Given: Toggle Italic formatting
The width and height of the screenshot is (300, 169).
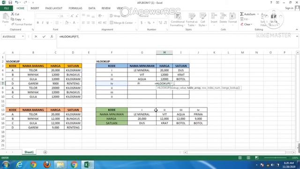Looking at the screenshot, I should coord(43,23).
